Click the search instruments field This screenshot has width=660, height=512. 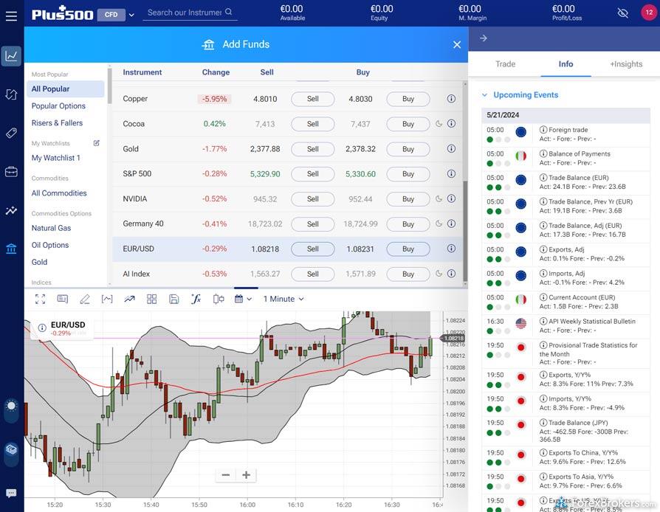[x=185, y=13]
